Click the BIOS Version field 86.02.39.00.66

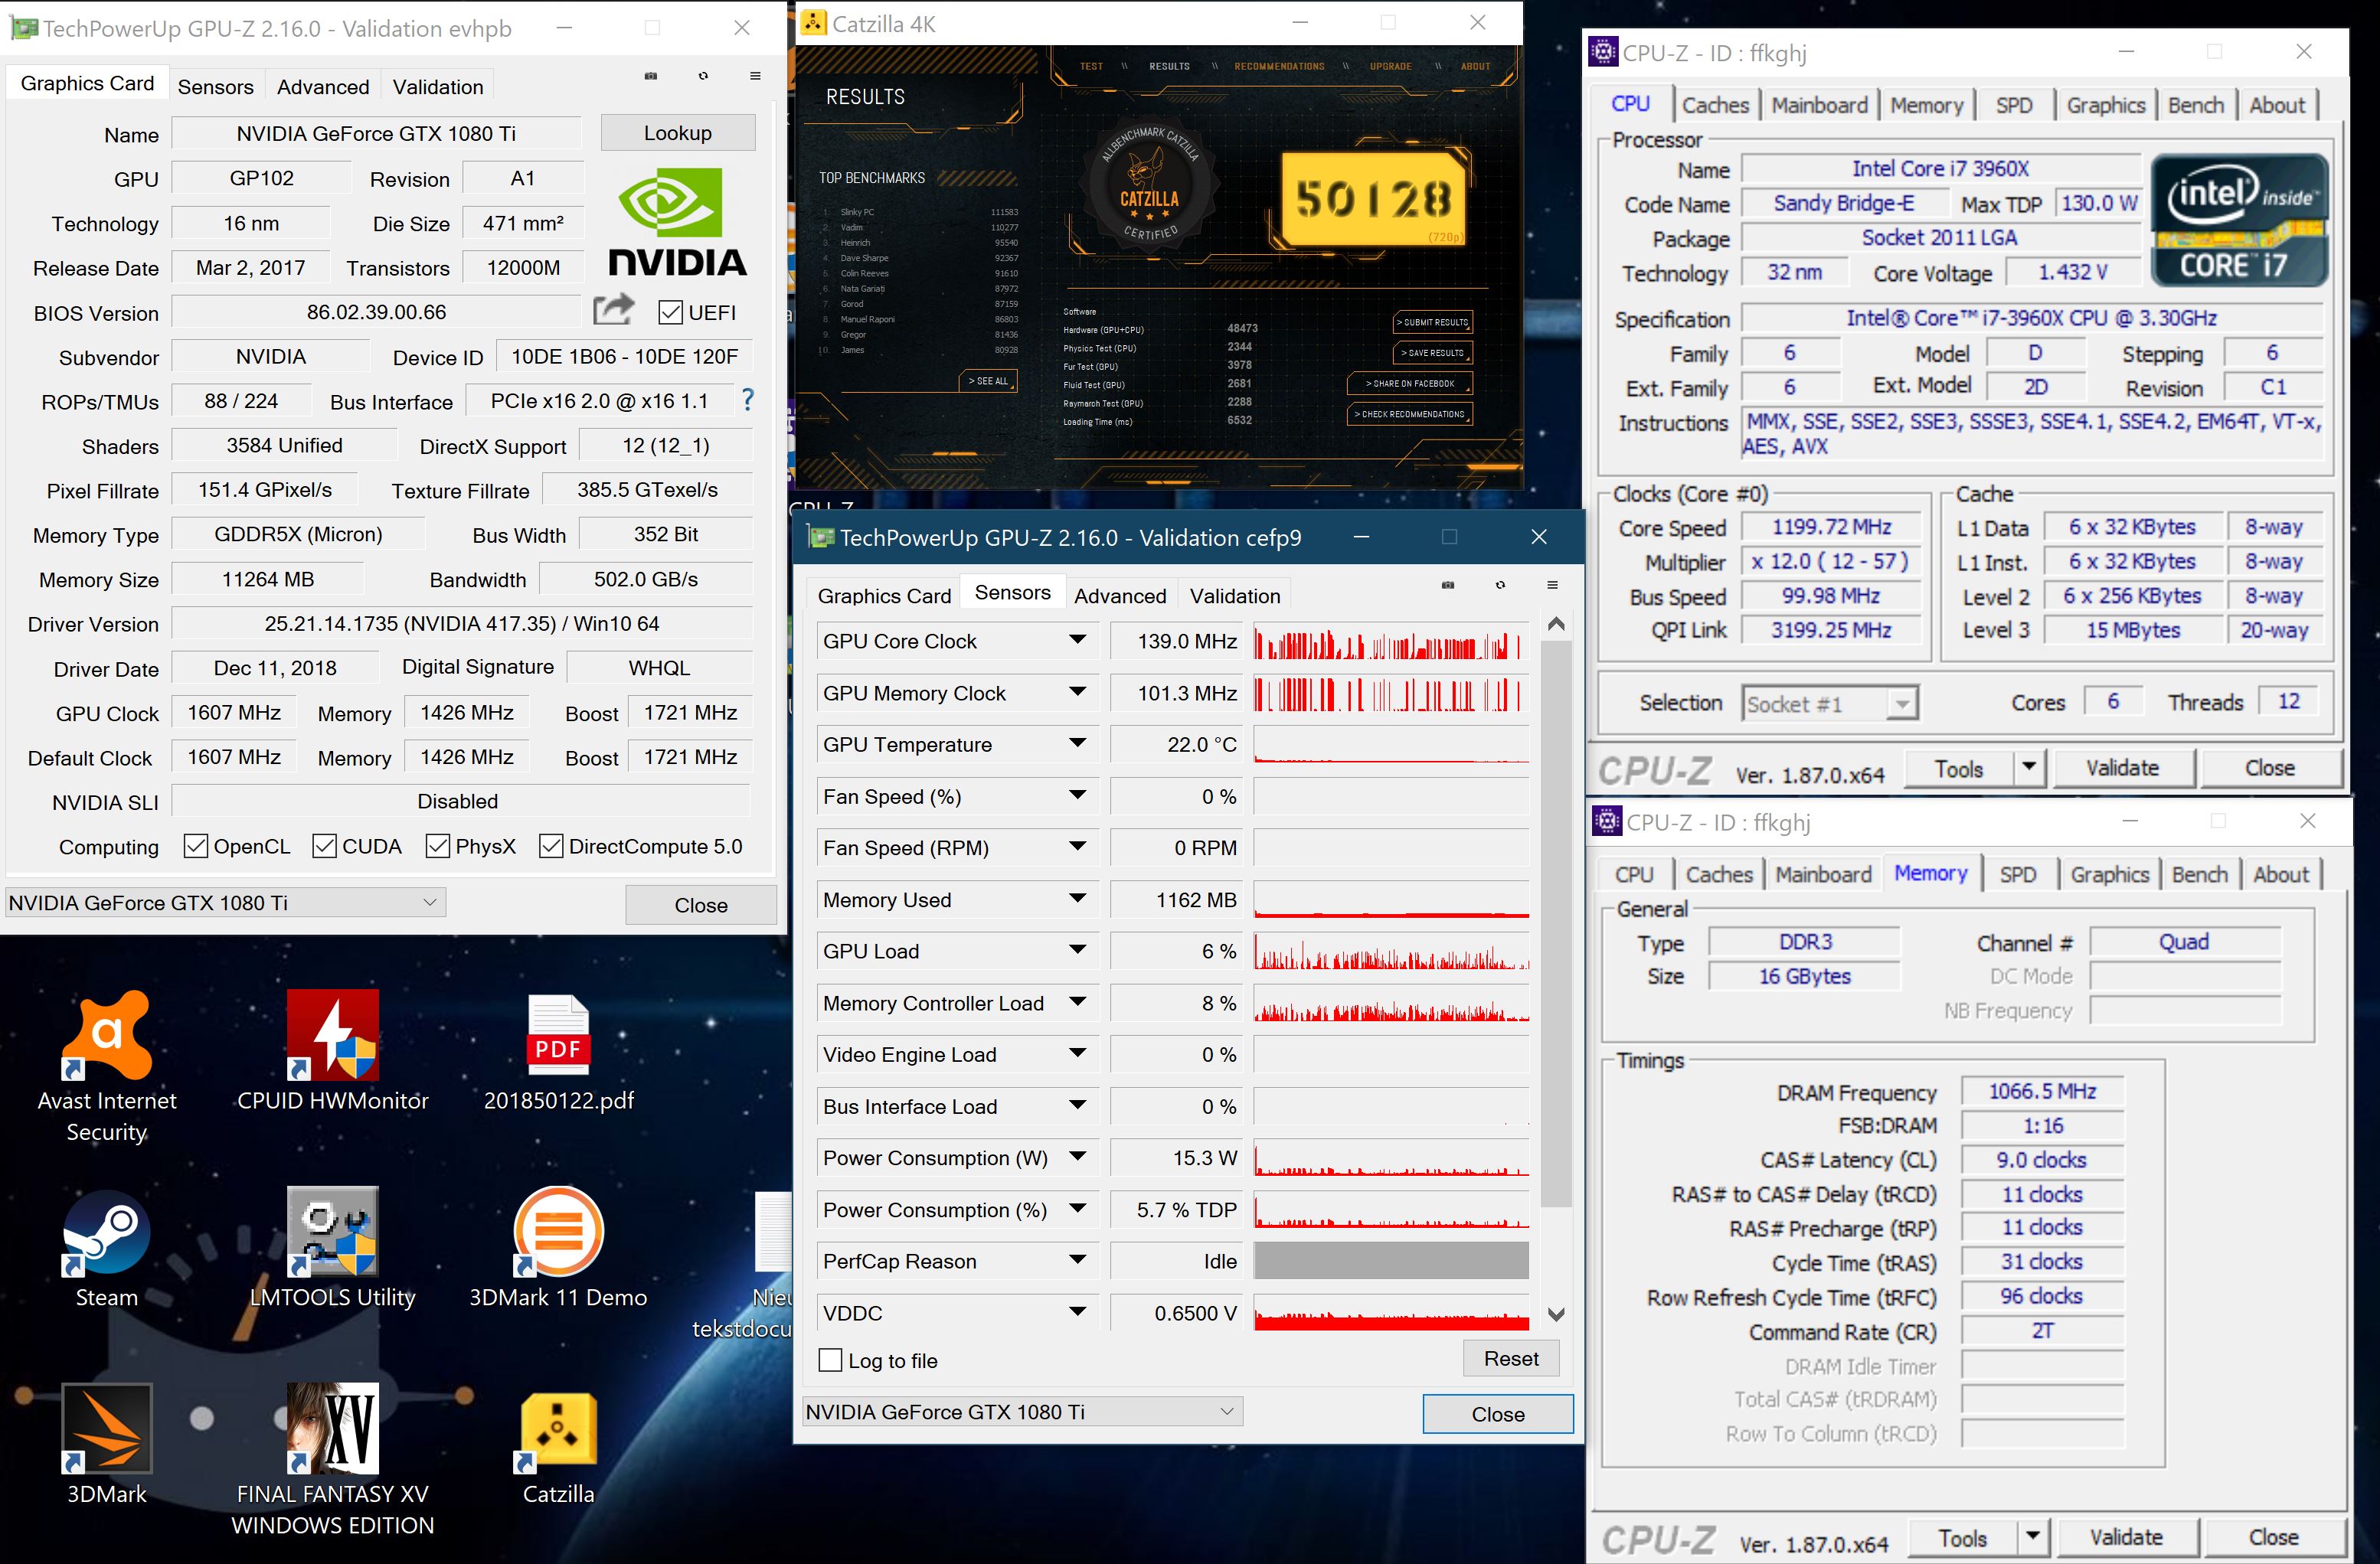(376, 312)
